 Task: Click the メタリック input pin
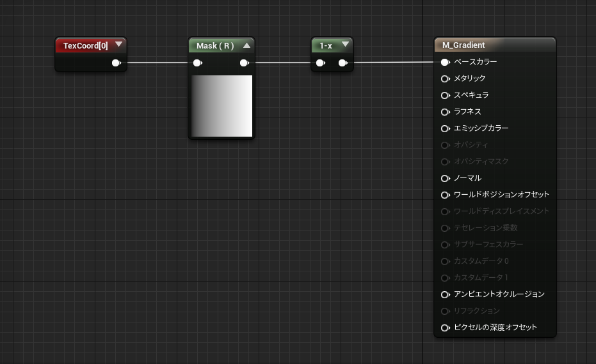click(445, 79)
